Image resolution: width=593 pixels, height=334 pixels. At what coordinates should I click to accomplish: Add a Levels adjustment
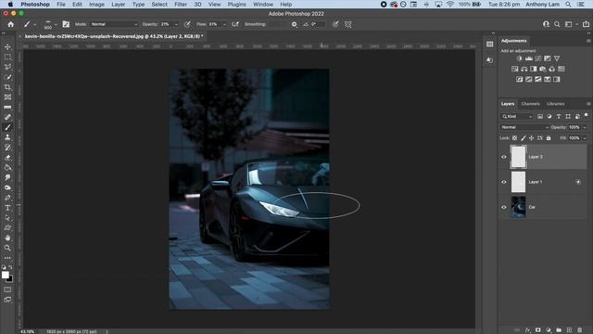pyautogui.click(x=529, y=58)
